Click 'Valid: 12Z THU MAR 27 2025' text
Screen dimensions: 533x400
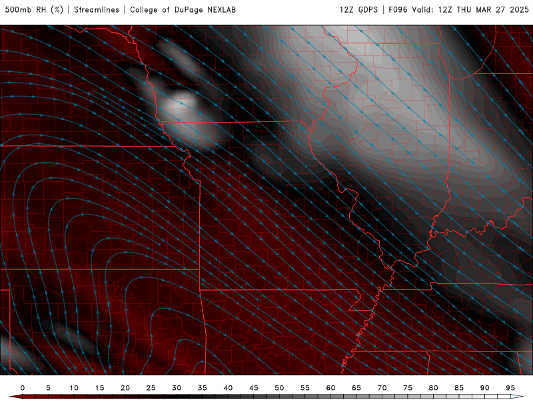470,9
